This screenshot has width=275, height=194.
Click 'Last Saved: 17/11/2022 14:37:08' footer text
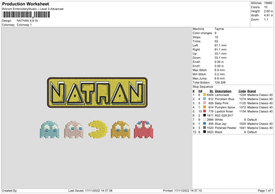coord(90,190)
